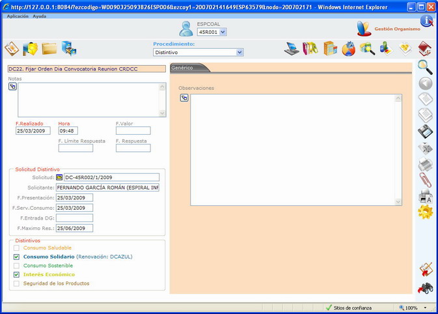Click the Notas scrollbar down arrow
This screenshot has height=314, width=438.
(162, 113)
